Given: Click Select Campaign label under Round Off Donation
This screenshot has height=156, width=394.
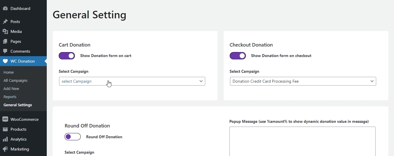Looking at the screenshot, I should (80, 152).
